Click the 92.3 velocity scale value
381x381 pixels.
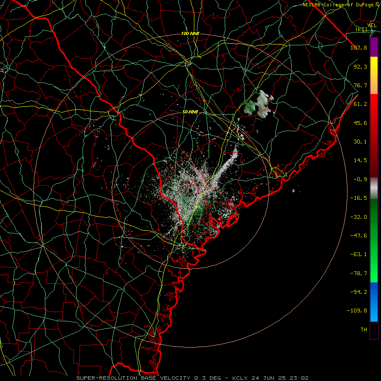pyautogui.click(x=360, y=66)
